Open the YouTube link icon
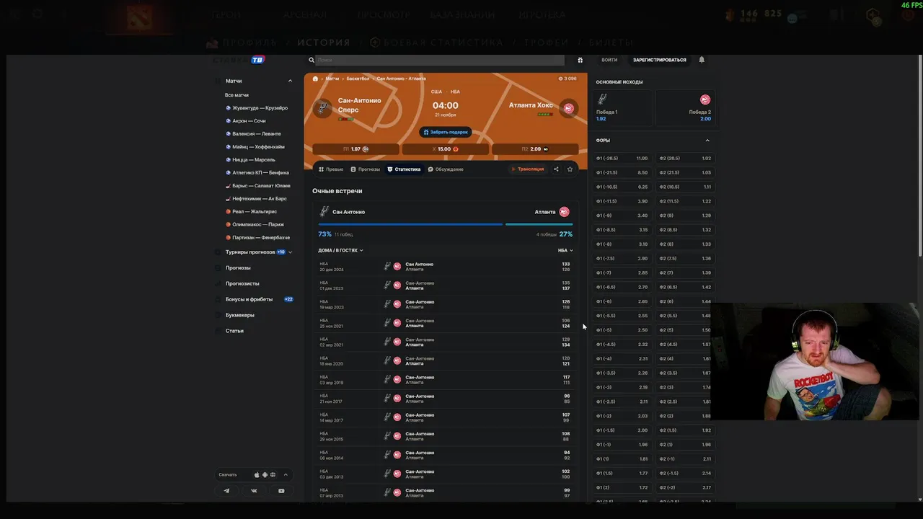The image size is (923, 519). pos(281,491)
